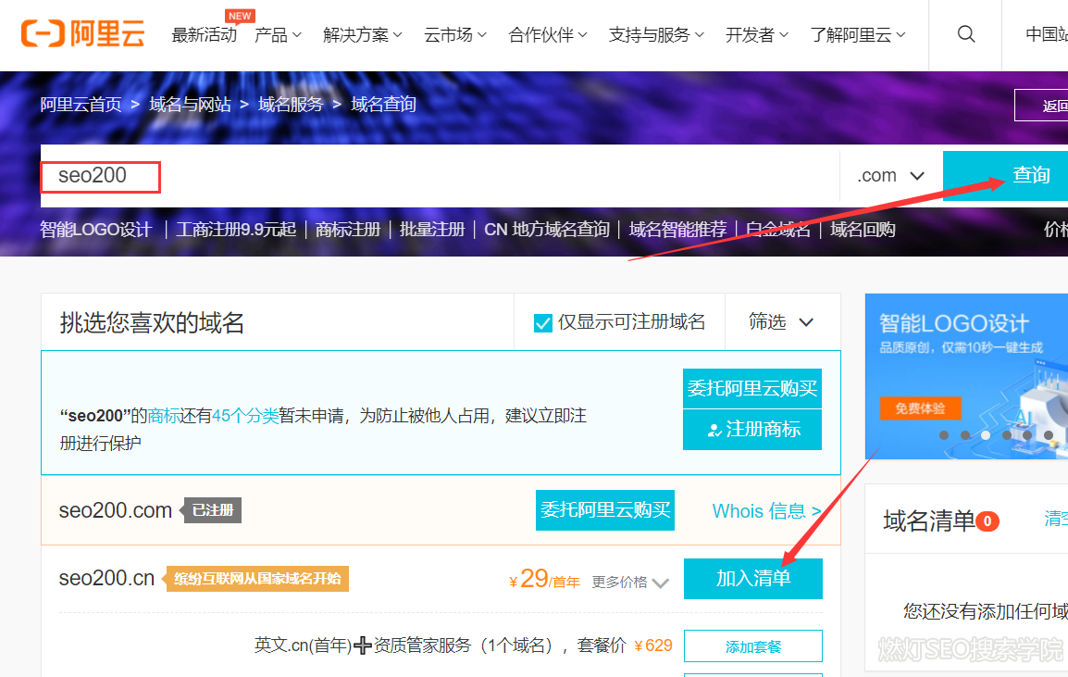
Task: Click 加入清单 for seo200.cn
Action: (752, 579)
